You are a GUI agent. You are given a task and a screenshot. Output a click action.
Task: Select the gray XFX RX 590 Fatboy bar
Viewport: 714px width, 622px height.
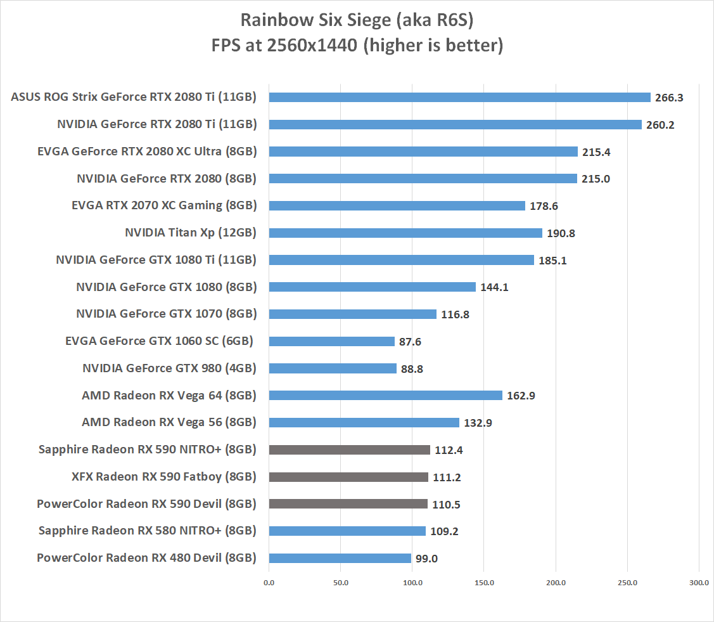348,477
